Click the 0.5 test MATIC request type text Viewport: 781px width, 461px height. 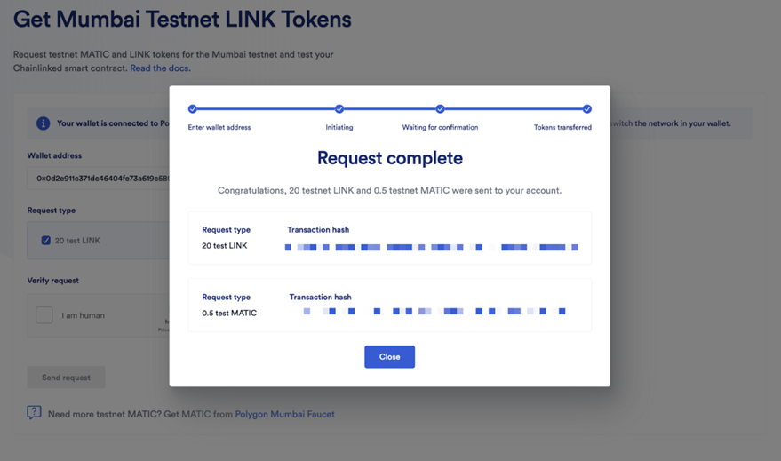pyautogui.click(x=229, y=313)
